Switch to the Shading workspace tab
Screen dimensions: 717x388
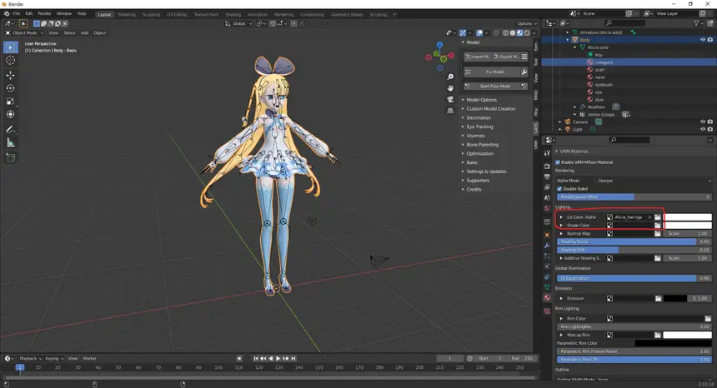coord(233,15)
